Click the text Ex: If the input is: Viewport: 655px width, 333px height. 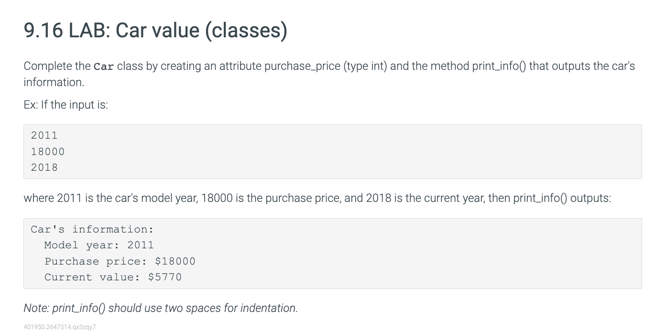point(66,104)
